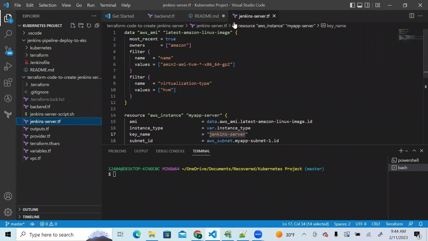Open notifications bell in status bar
Screen dimensions: 428x241
(421, 224)
